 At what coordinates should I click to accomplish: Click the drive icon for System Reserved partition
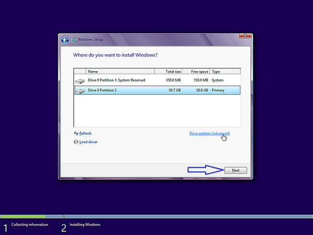tap(80, 81)
